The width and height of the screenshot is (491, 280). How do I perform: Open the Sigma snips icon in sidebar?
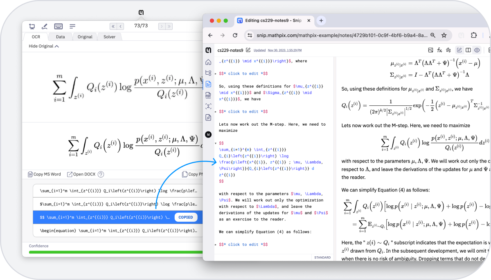(208, 106)
